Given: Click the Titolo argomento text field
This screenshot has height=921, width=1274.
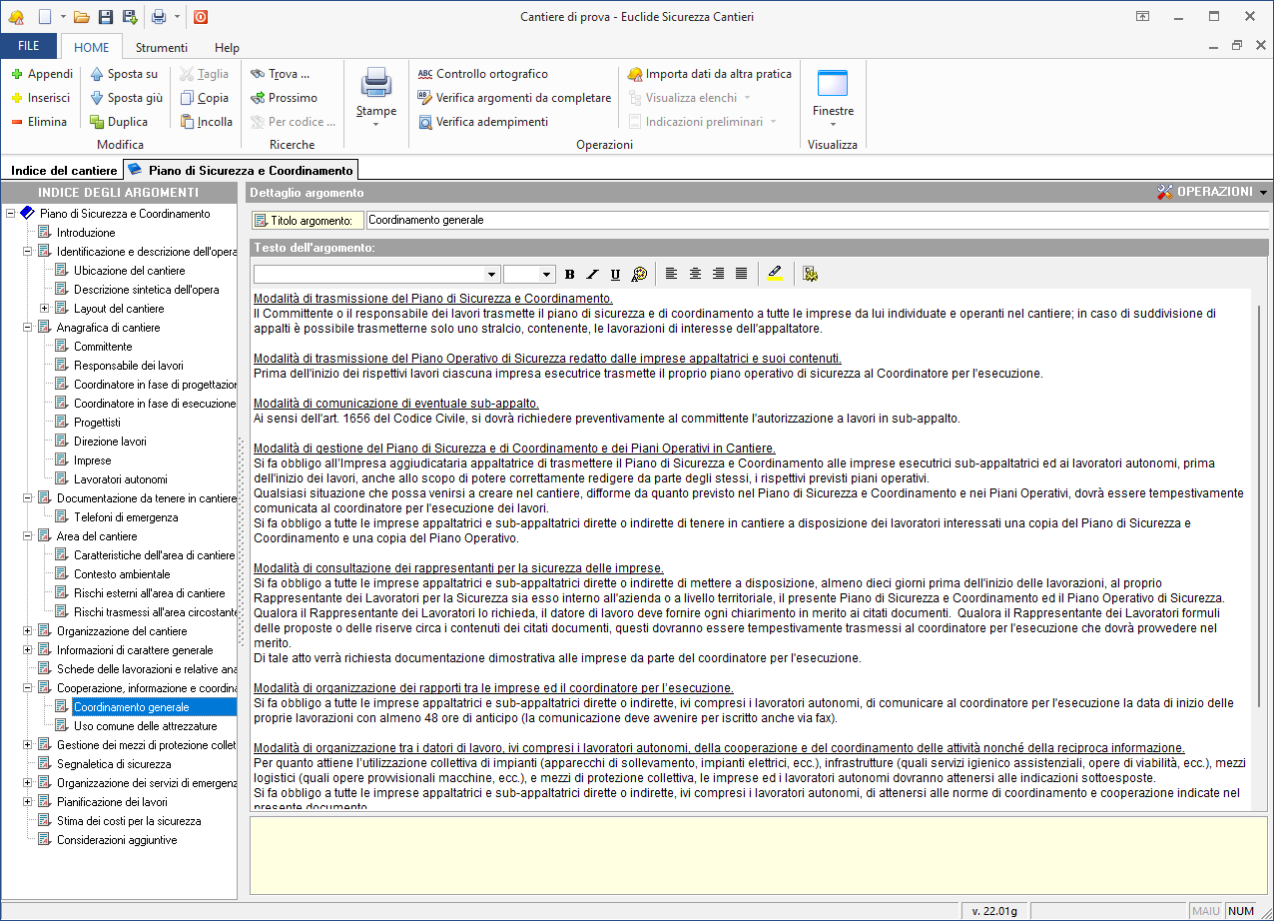Looking at the screenshot, I should [816, 220].
